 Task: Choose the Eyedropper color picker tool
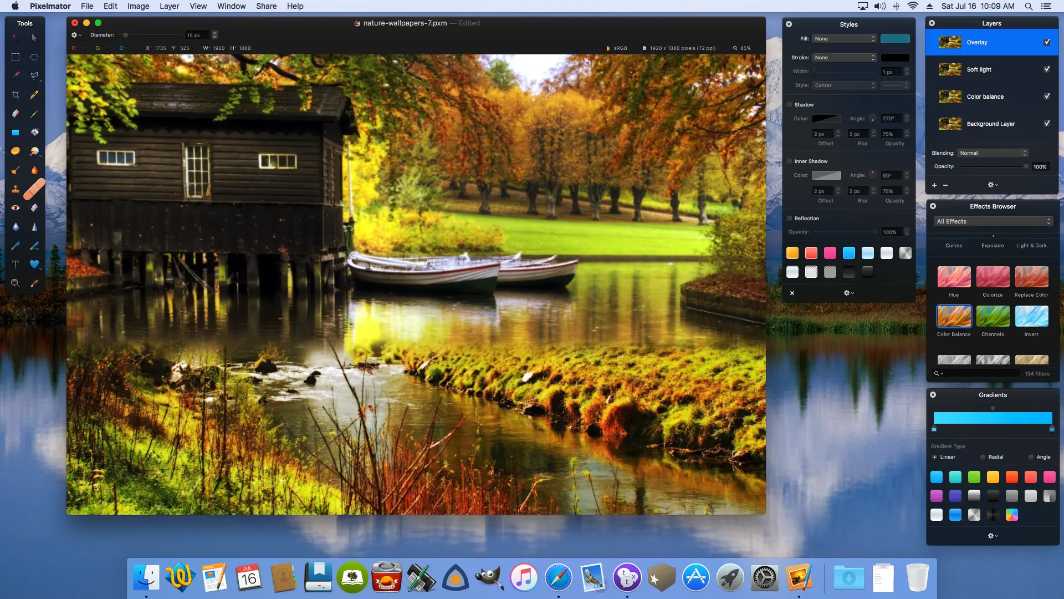coord(34,283)
